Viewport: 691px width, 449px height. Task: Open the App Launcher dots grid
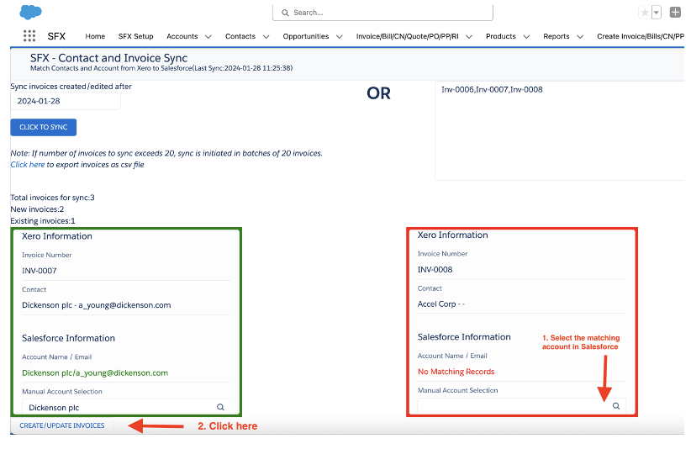[29, 35]
